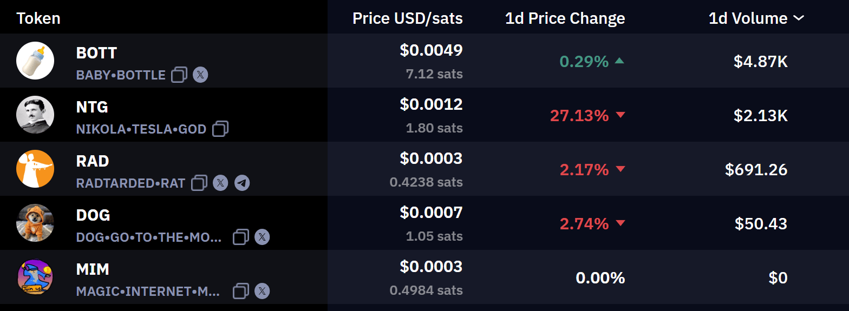Image resolution: width=849 pixels, height=311 pixels.
Task: Toggle sort order via 1d Volume chevron
Action: [x=799, y=18]
